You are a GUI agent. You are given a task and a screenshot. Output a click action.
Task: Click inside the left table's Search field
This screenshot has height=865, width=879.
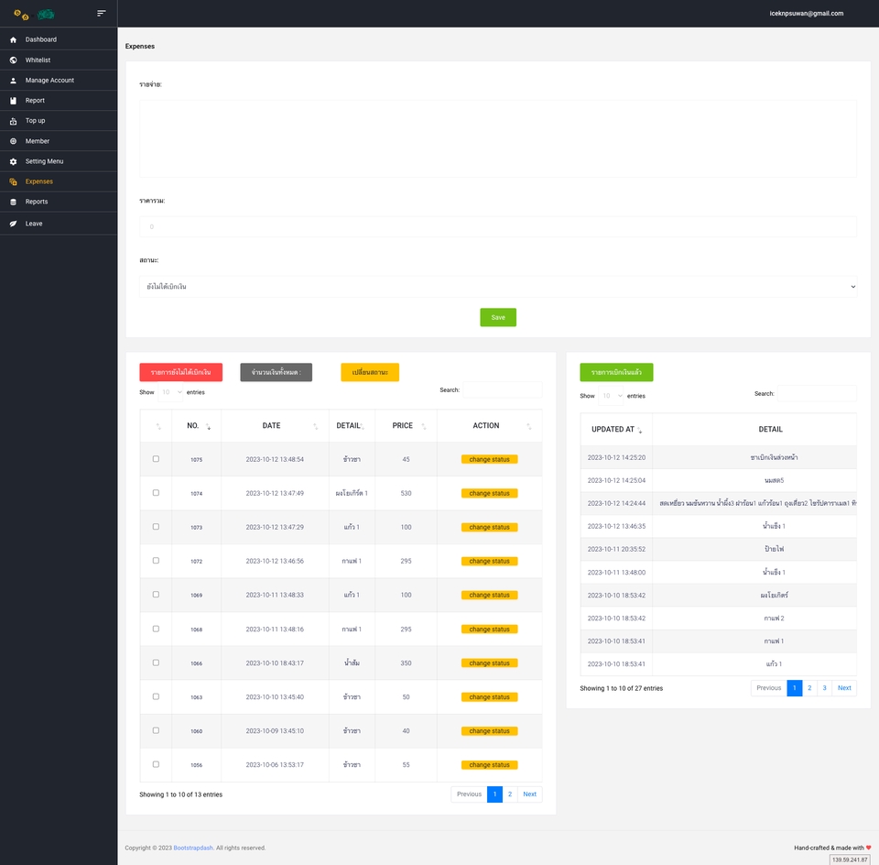(501, 389)
